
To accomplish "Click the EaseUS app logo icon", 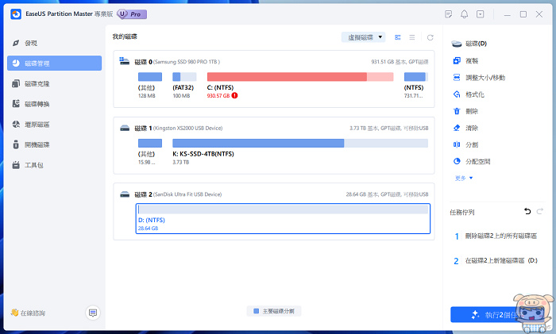I will tap(16, 14).
